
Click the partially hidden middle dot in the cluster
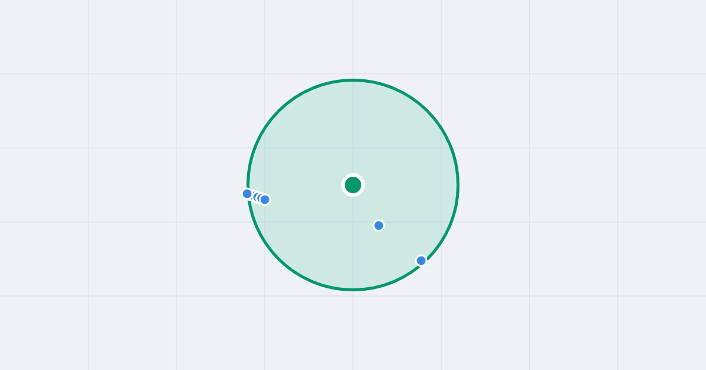pyautogui.click(x=257, y=197)
